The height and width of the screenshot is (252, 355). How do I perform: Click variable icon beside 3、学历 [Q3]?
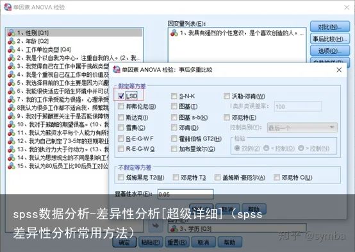174,228
